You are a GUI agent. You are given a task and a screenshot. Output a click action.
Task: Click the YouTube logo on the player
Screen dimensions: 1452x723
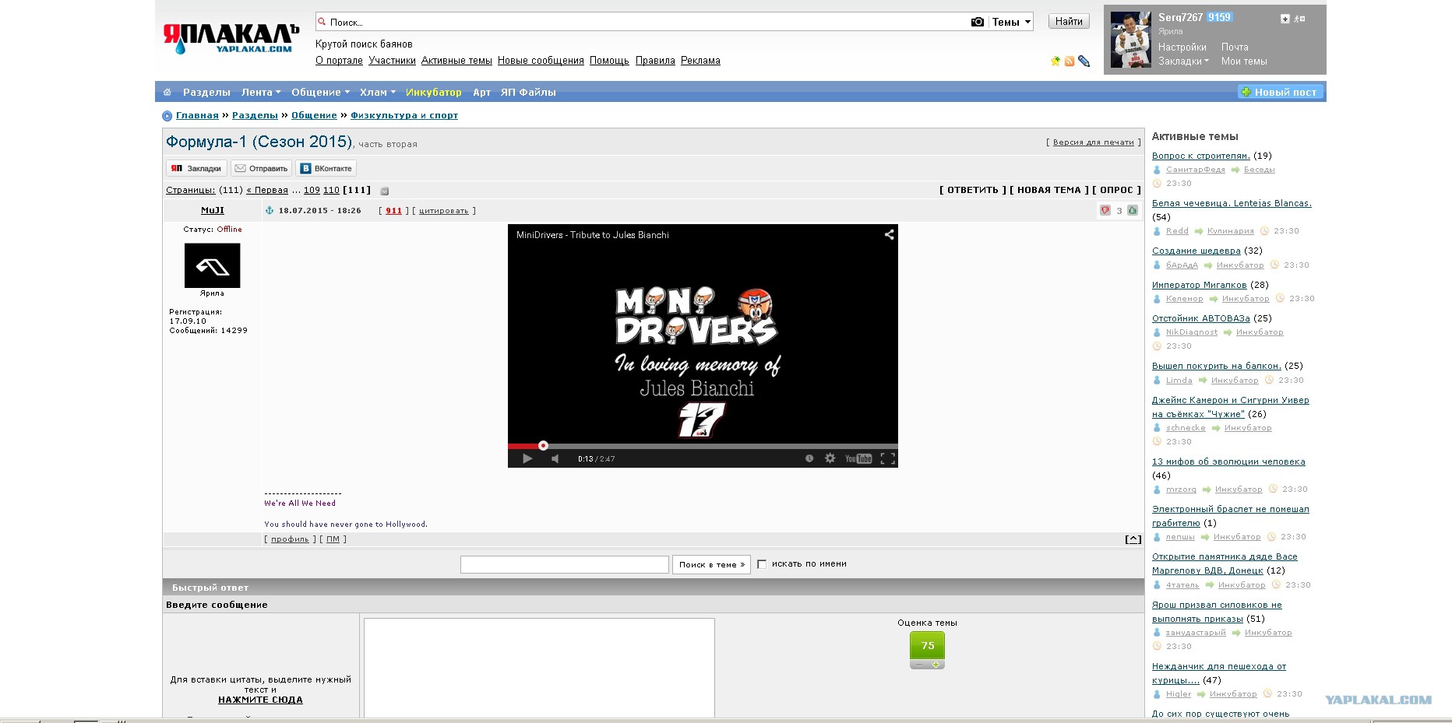858,458
